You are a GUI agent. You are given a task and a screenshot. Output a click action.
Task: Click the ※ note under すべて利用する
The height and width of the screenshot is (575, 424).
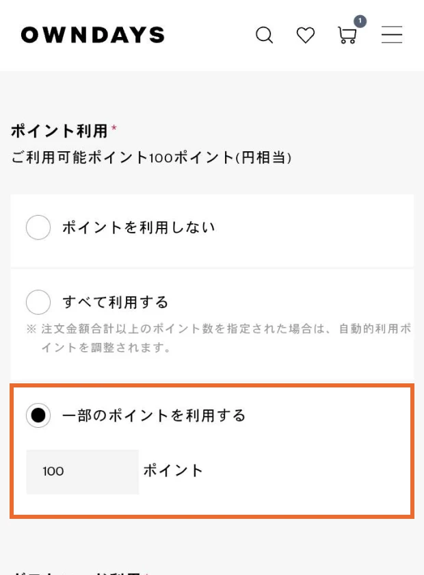(219, 338)
